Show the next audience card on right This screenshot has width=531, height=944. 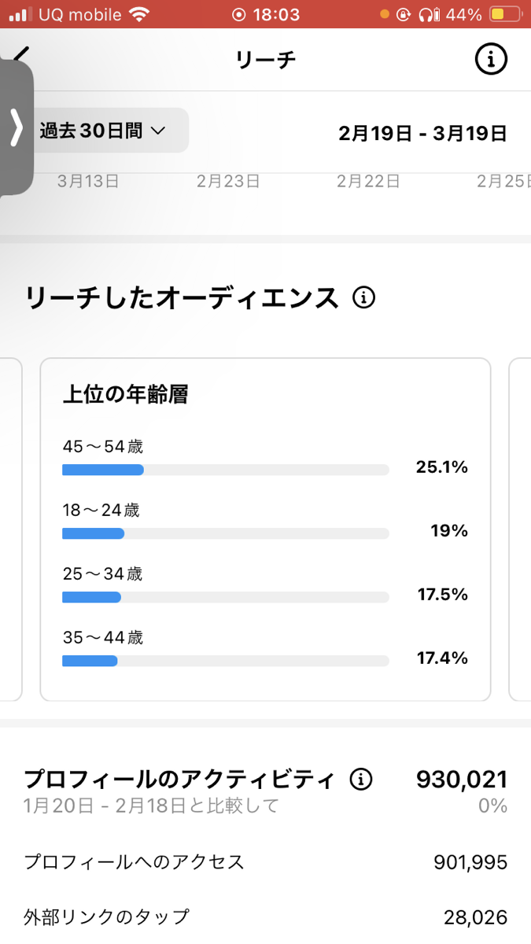(x=520, y=529)
